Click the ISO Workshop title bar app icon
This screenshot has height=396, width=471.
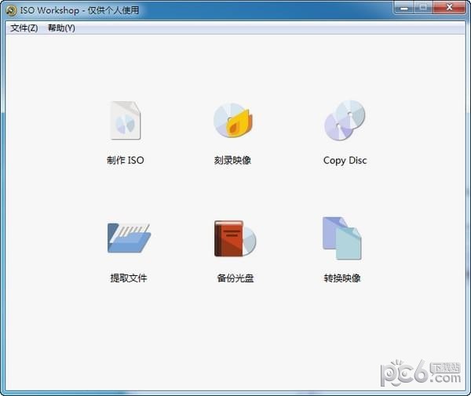pyautogui.click(x=11, y=10)
